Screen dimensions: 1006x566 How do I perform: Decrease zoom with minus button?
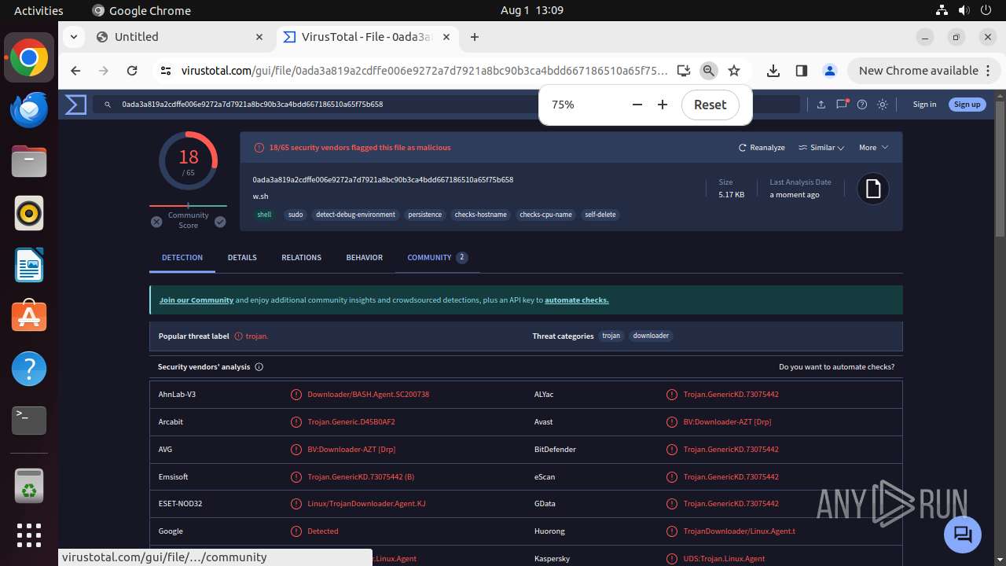pos(637,105)
